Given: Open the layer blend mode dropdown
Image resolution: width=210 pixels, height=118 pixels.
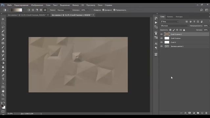Looking at the screenshot, I should (x=175, y=26).
